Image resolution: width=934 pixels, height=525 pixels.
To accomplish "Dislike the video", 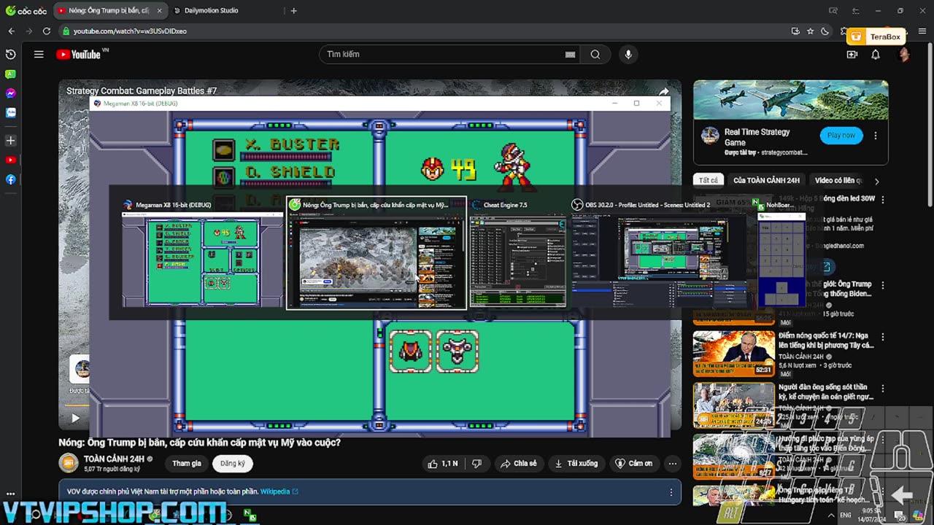I will pyautogui.click(x=476, y=463).
